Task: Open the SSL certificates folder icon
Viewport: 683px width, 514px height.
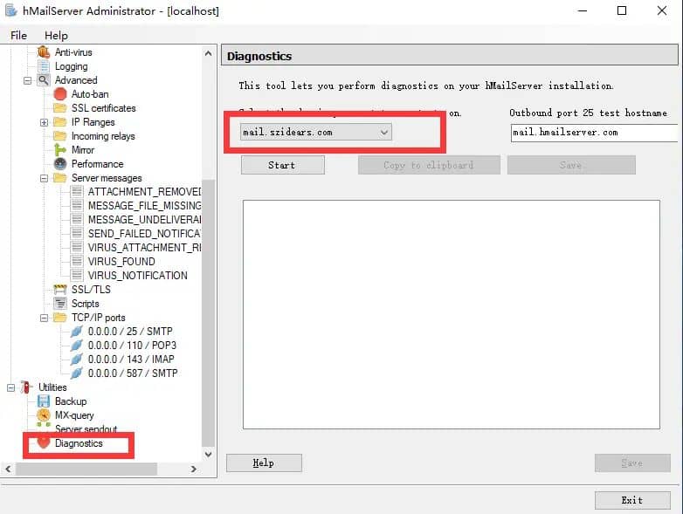Action: (59, 108)
